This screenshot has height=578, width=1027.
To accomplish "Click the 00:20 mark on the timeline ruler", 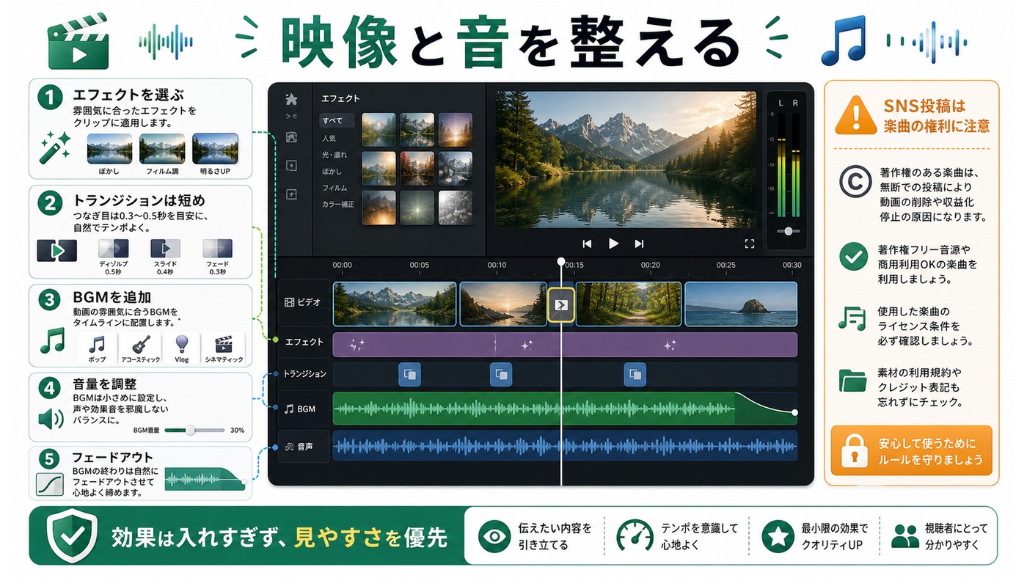I will [x=650, y=265].
